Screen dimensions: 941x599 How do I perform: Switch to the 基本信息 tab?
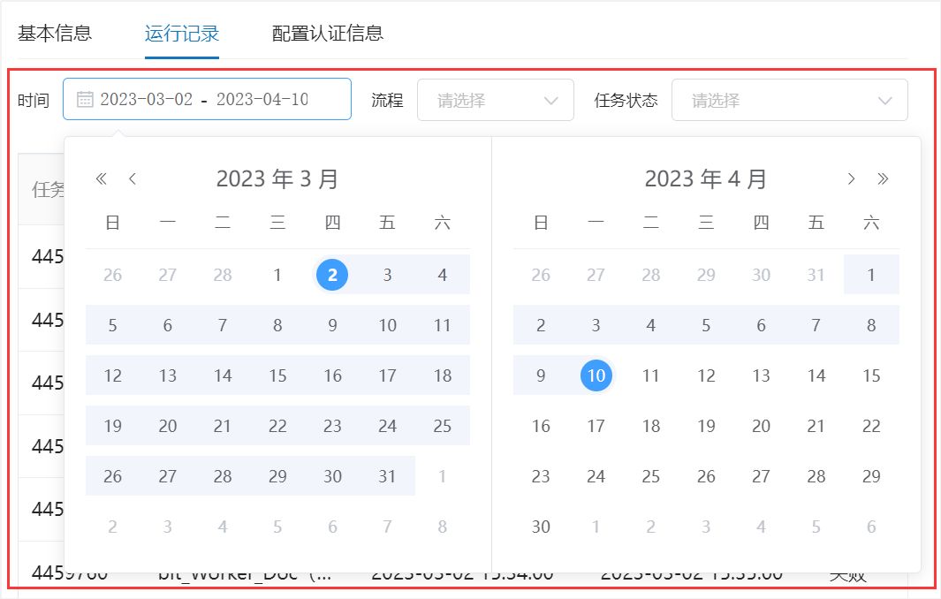tap(55, 34)
